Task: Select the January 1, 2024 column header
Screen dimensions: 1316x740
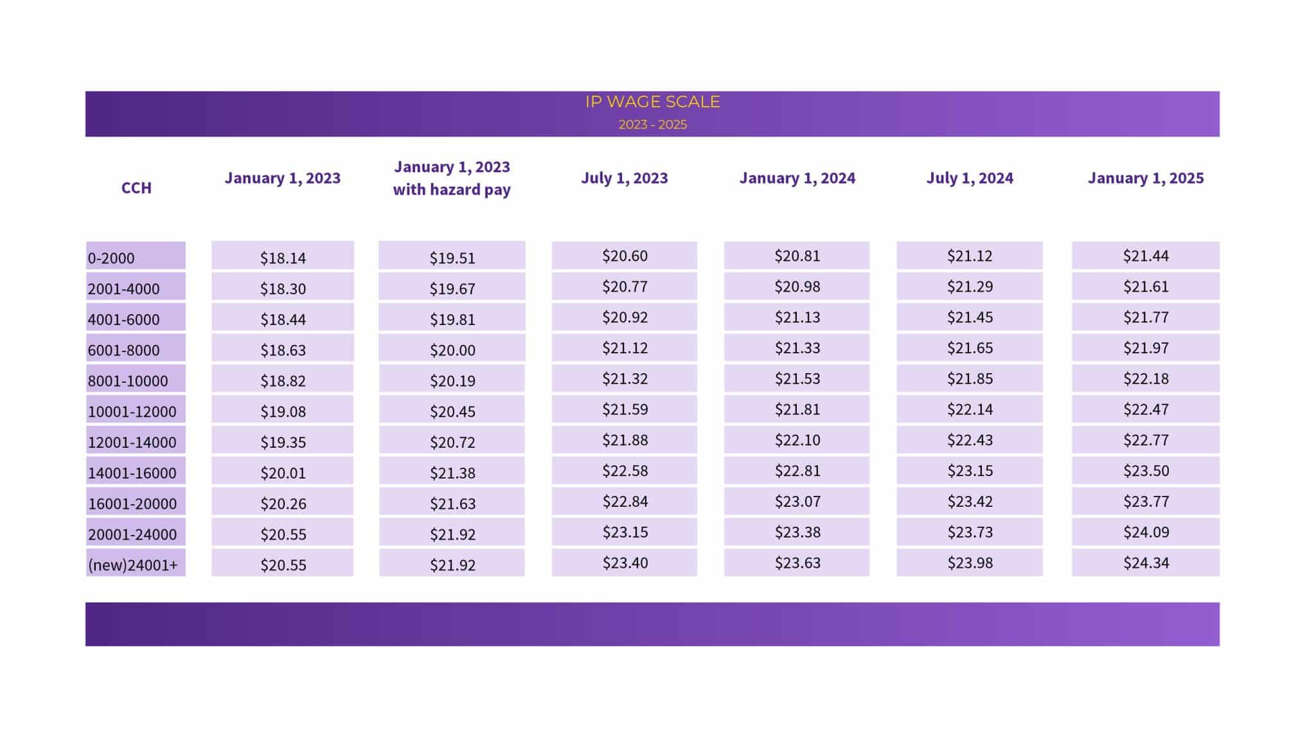Action: [x=797, y=178]
